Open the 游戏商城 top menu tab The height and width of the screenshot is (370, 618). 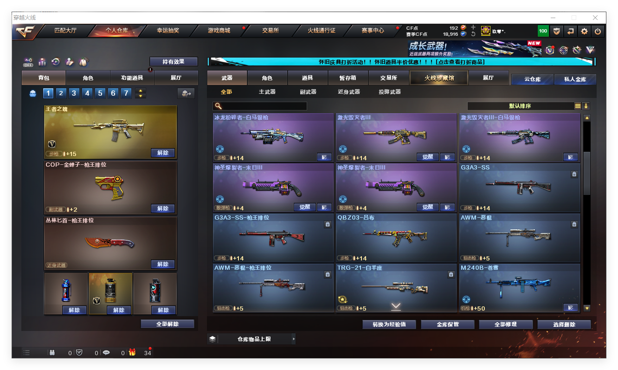[219, 31]
